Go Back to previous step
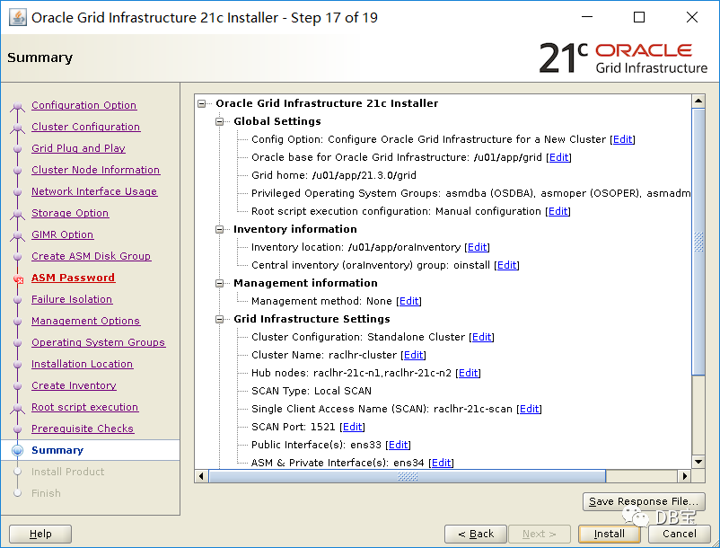This screenshot has width=720, height=548. click(476, 535)
